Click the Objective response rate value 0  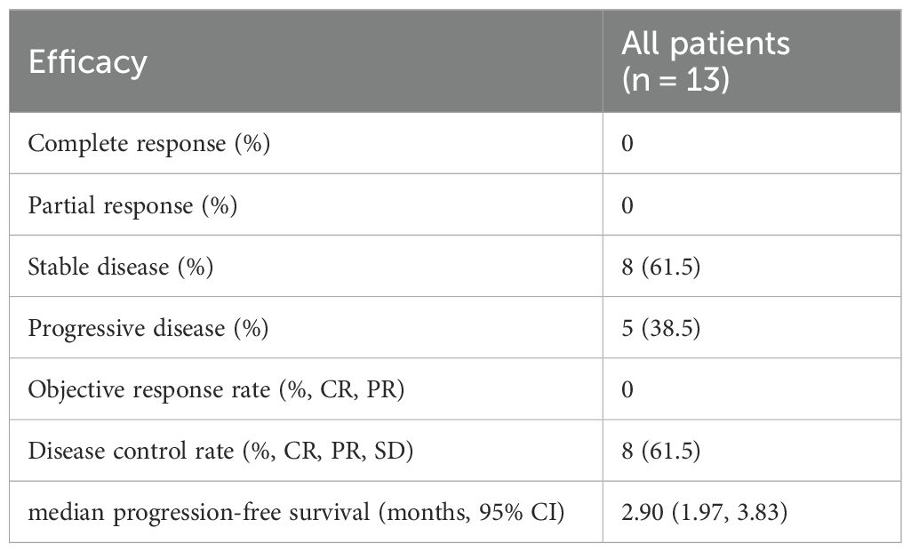coord(627,390)
